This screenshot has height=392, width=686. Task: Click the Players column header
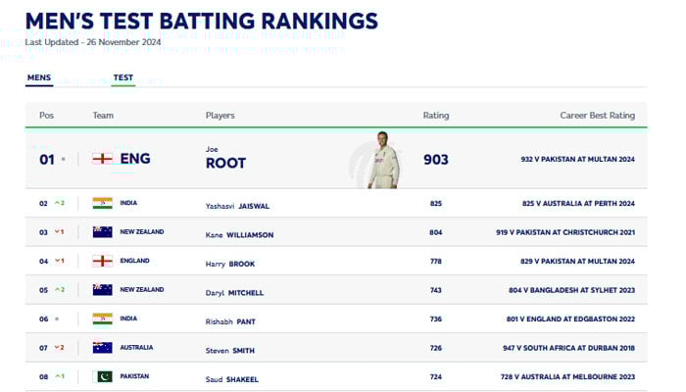click(x=220, y=116)
